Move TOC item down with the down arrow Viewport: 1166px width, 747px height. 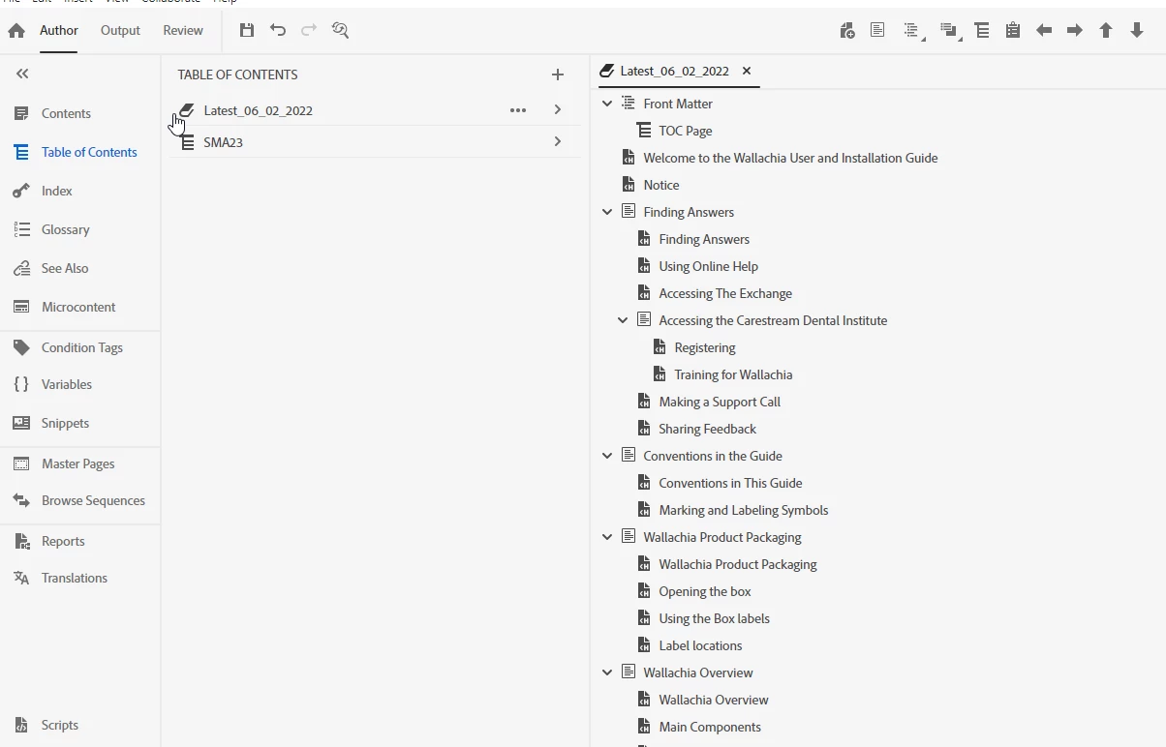click(1137, 31)
